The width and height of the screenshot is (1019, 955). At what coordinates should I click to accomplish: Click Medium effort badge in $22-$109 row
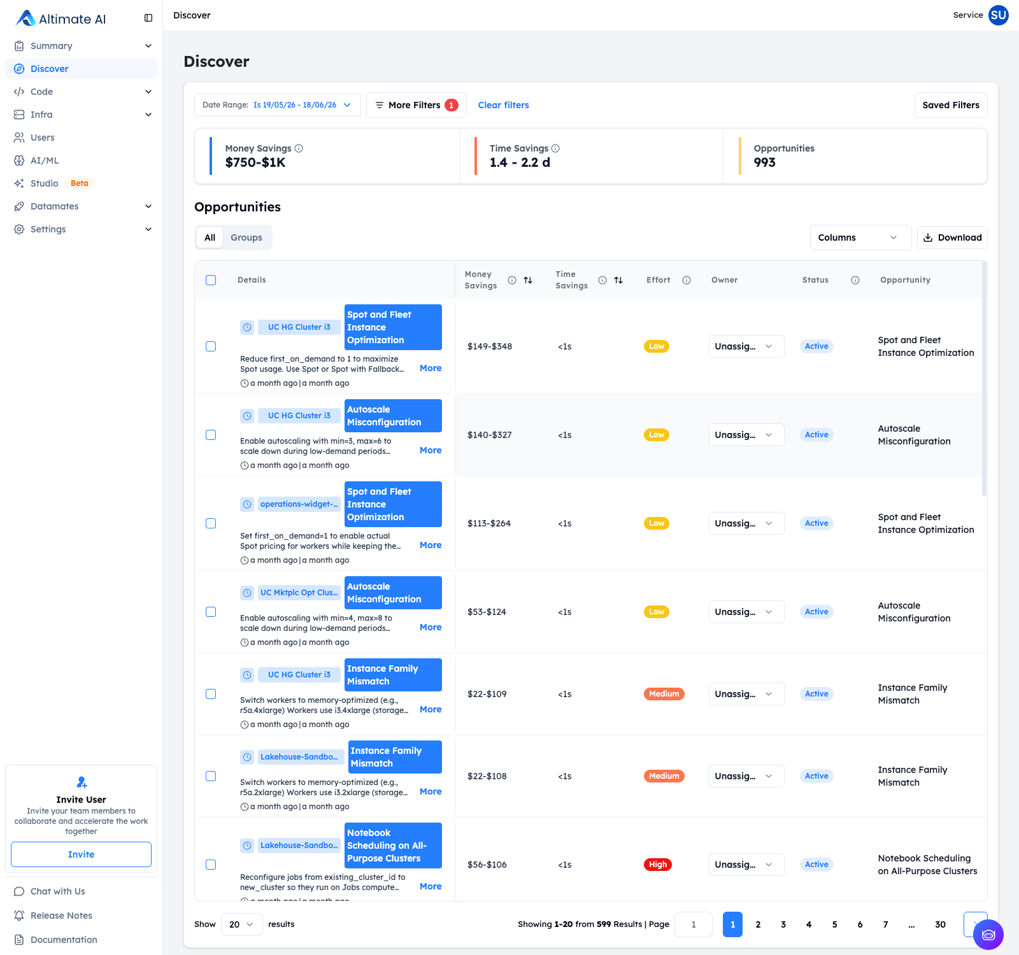click(664, 694)
